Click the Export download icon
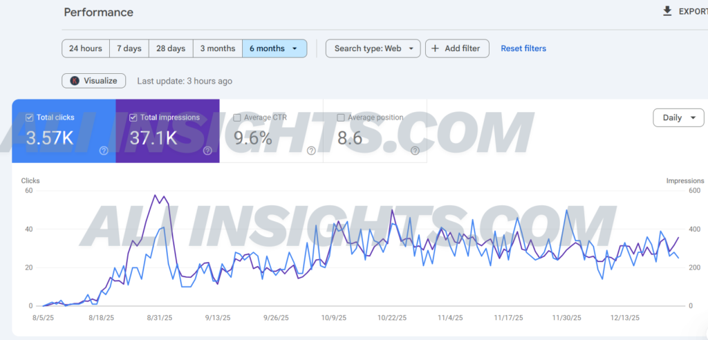 tap(667, 11)
